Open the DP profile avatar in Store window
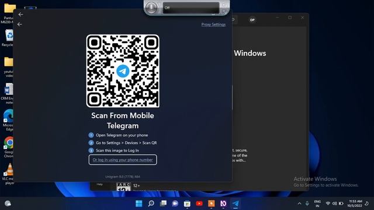Screen dimensions: 374x210 pyautogui.click(x=252, y=20)
